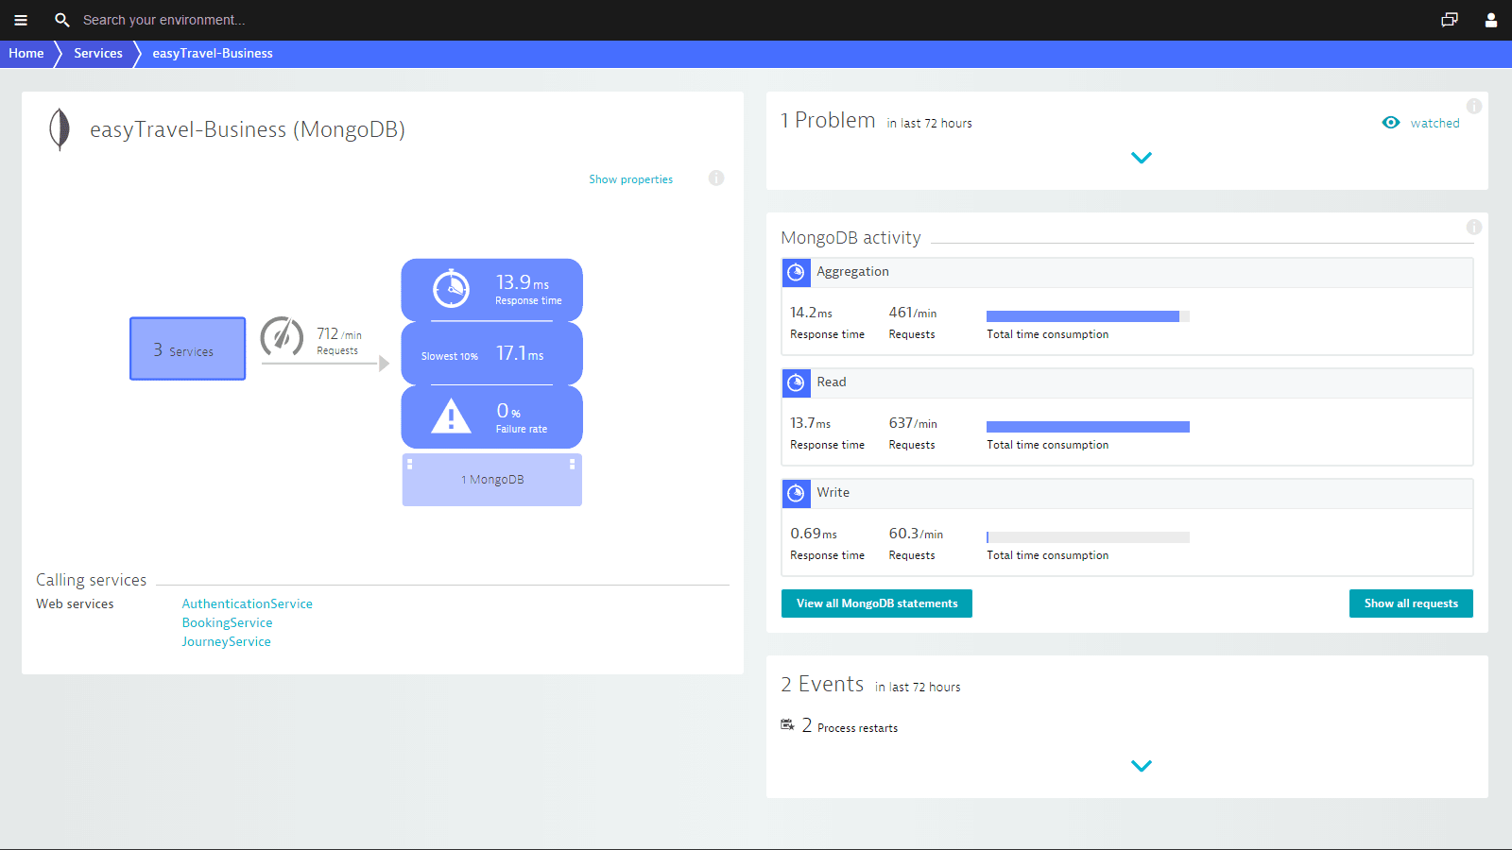Open JourneyService link
Viewport: 1512px width, 850px height.
tap(226, 641)
